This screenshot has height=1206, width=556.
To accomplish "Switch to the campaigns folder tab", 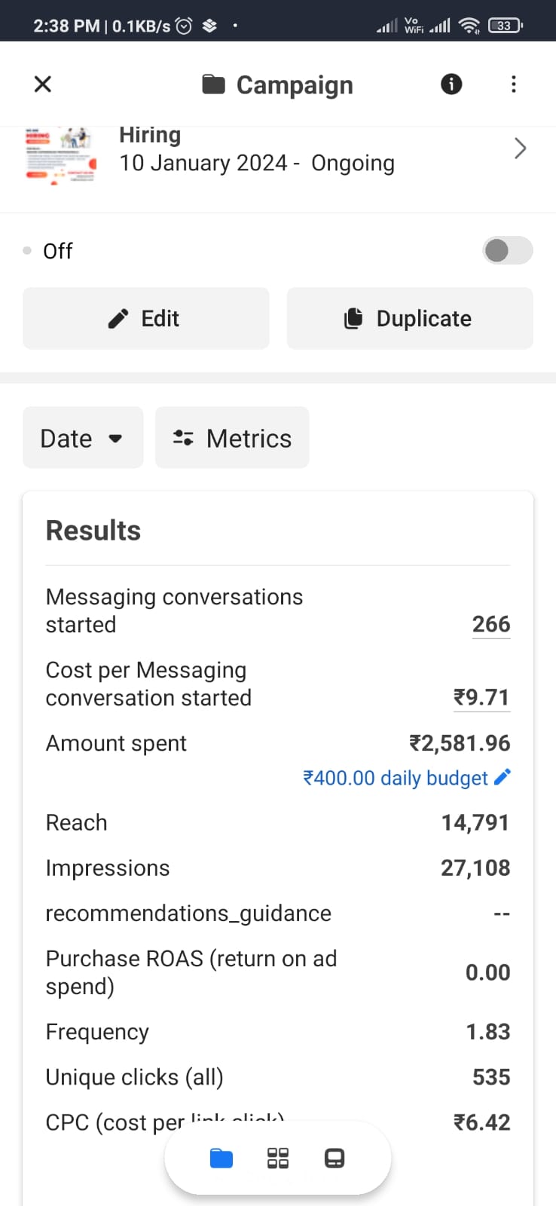I will [x=221, y=1159].
